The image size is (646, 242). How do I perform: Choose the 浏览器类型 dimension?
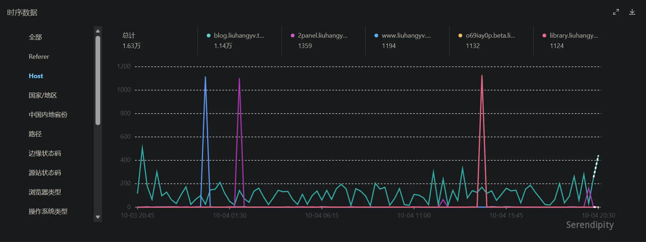click(45, 192)
